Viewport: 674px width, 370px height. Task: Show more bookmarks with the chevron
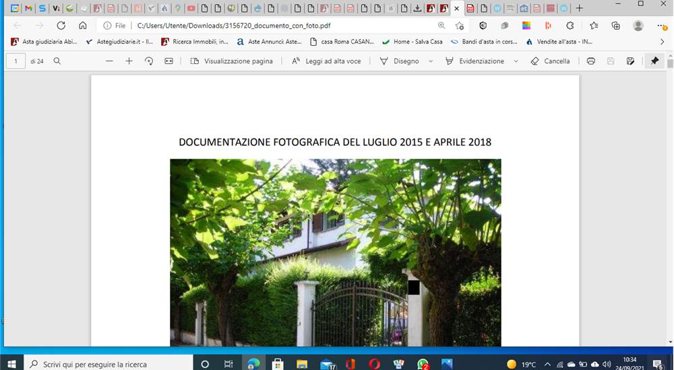click(663, 42)
